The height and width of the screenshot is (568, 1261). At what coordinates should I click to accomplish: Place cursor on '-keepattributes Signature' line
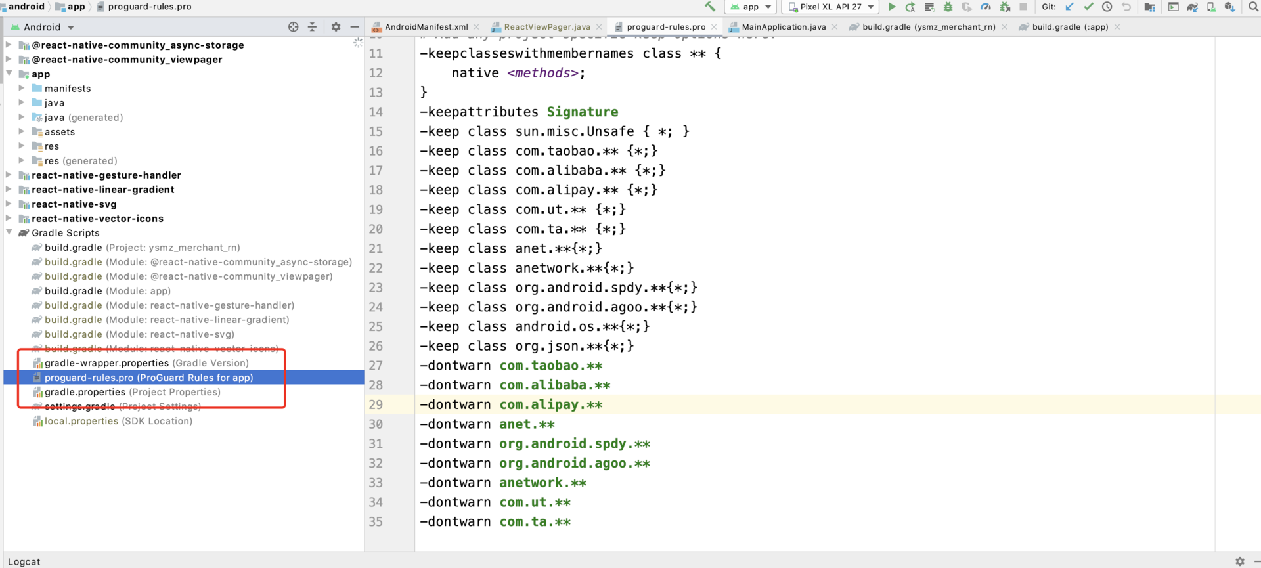click(519, 112)
